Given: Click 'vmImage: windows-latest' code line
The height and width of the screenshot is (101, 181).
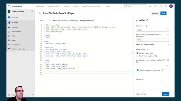Looking at the screenshot, I should tap(57, 43).
